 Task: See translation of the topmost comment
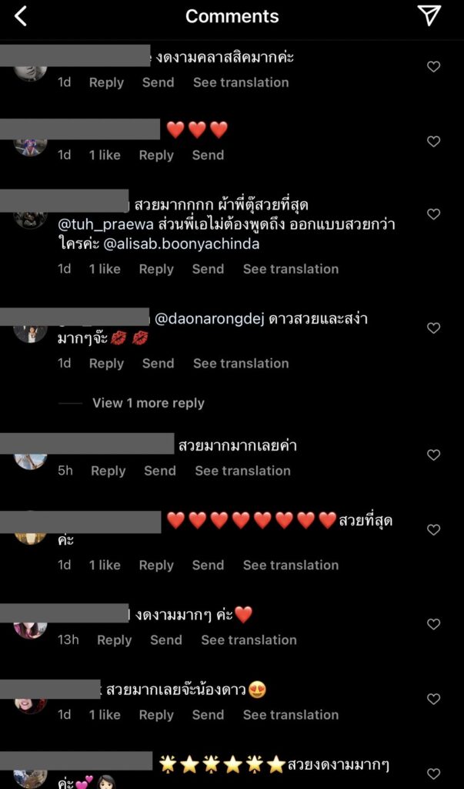241,82
